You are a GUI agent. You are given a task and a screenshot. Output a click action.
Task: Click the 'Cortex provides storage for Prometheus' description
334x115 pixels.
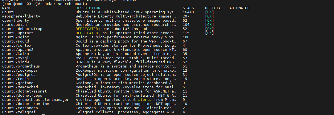[126, 46]
